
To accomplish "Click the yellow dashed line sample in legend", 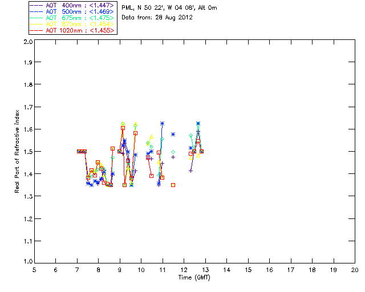I will (x=36, y=24).
